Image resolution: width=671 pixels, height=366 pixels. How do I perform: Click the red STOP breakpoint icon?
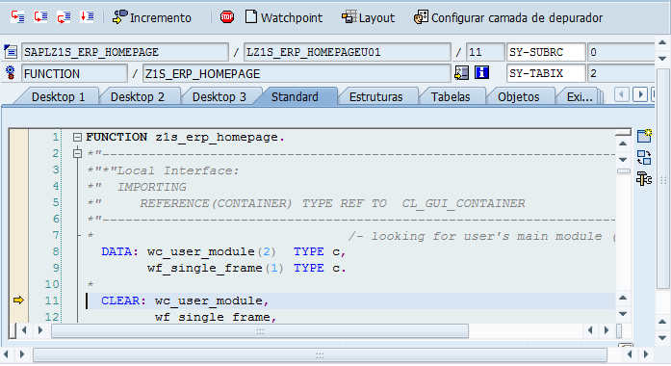227,17
